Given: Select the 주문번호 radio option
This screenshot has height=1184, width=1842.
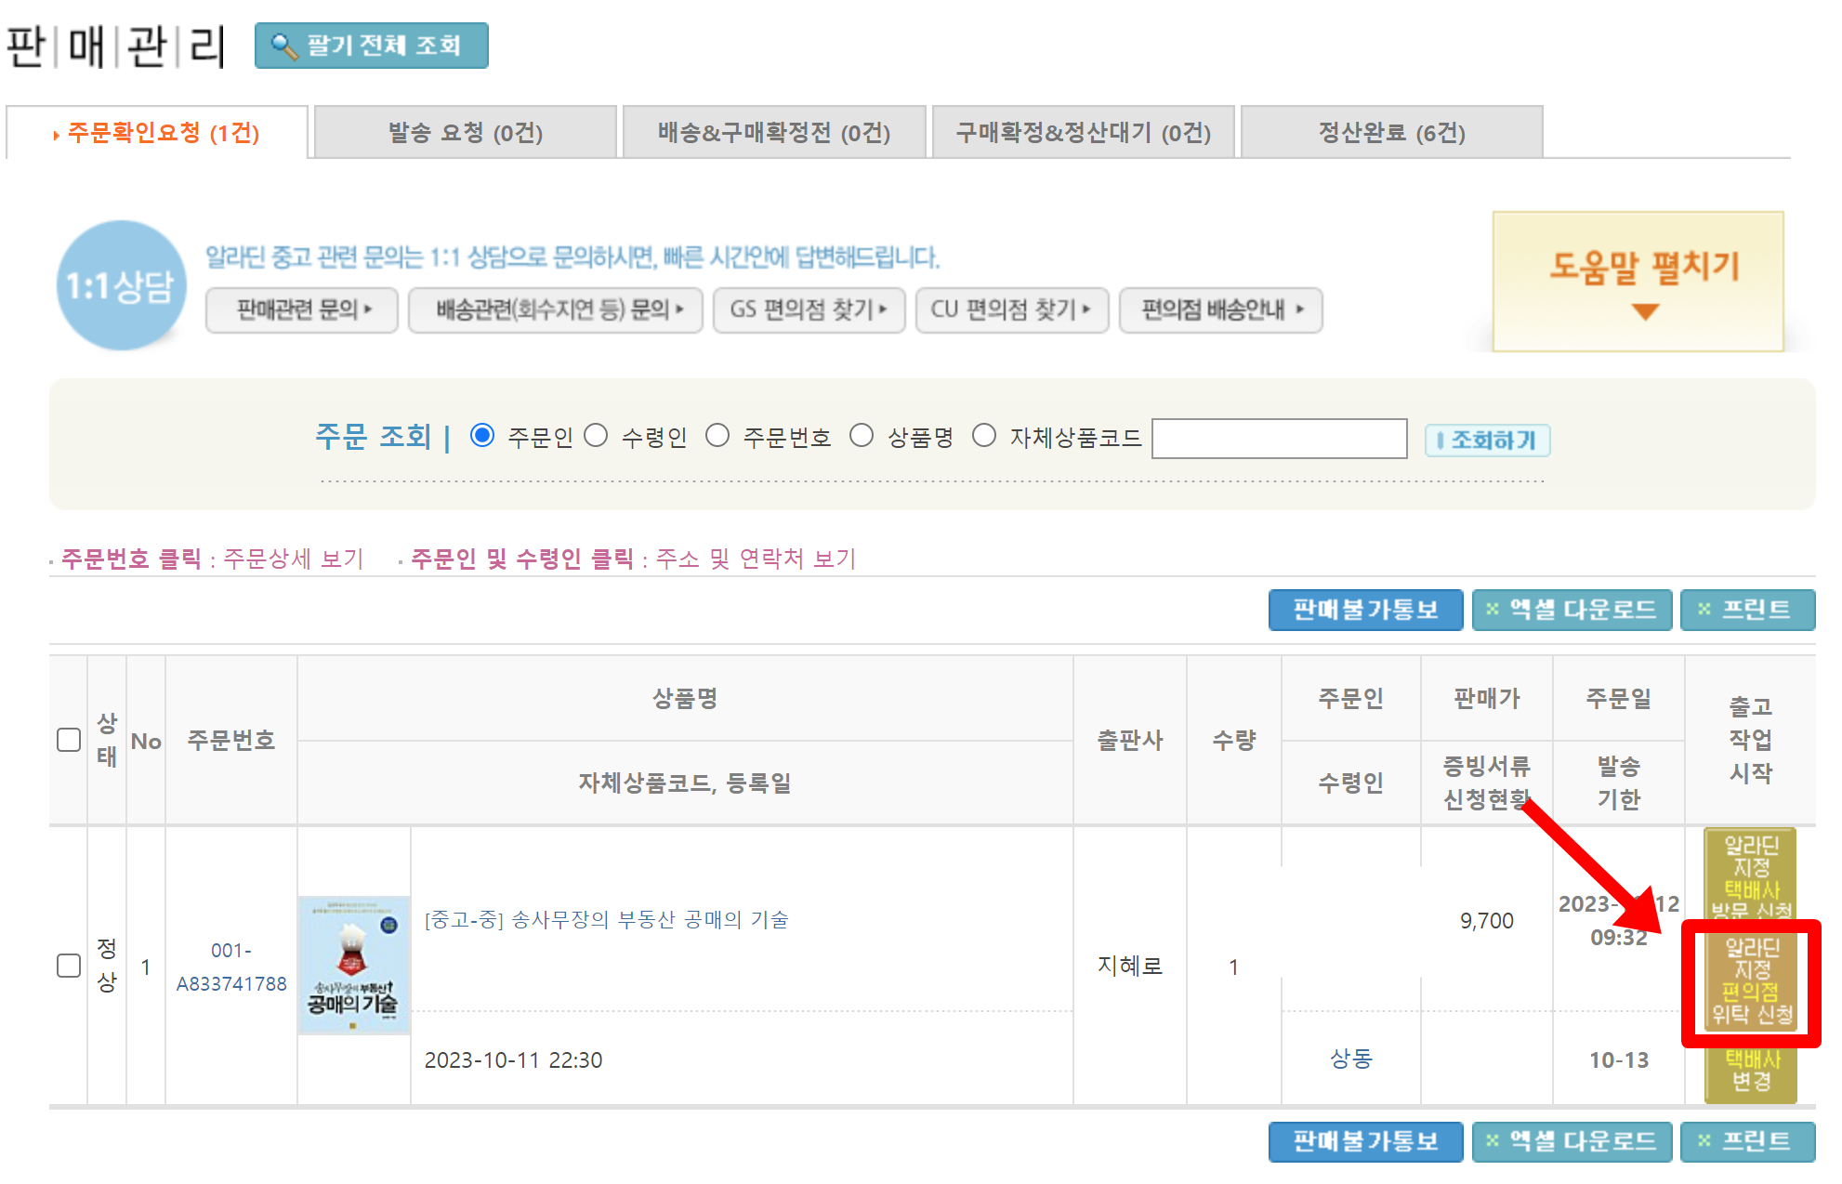Looking at the screenshot, I should click(x=717, y=436).
